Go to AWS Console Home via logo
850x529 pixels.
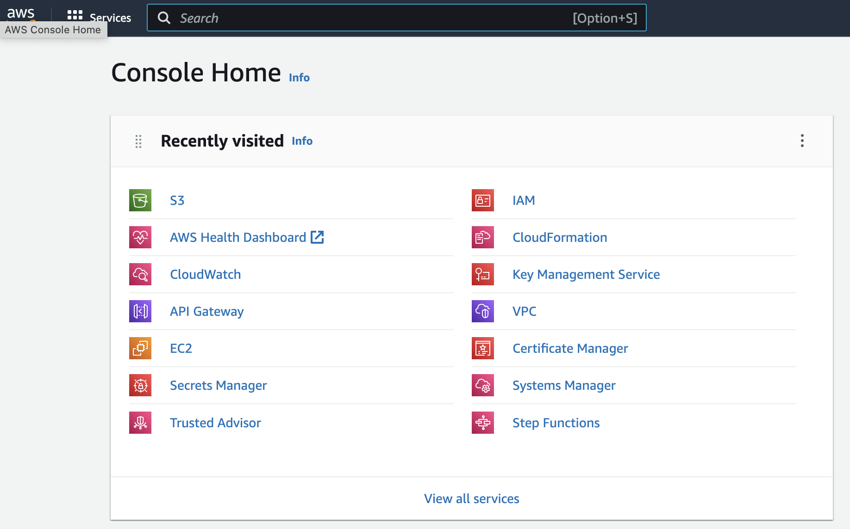click(21, 13)
